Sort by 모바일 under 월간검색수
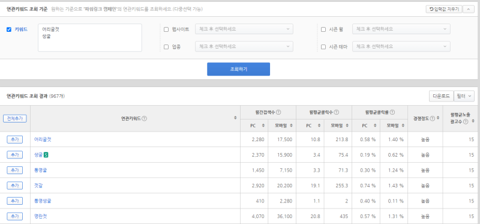The width and height of the screenshot is (480, 224). pos(292,126)
